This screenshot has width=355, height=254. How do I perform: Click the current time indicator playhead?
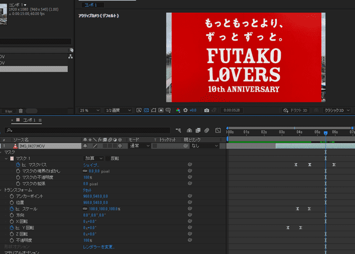[326, 133]
